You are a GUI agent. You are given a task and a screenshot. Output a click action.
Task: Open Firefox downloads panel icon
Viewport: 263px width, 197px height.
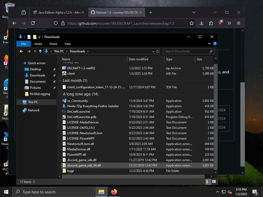point(201,23)
